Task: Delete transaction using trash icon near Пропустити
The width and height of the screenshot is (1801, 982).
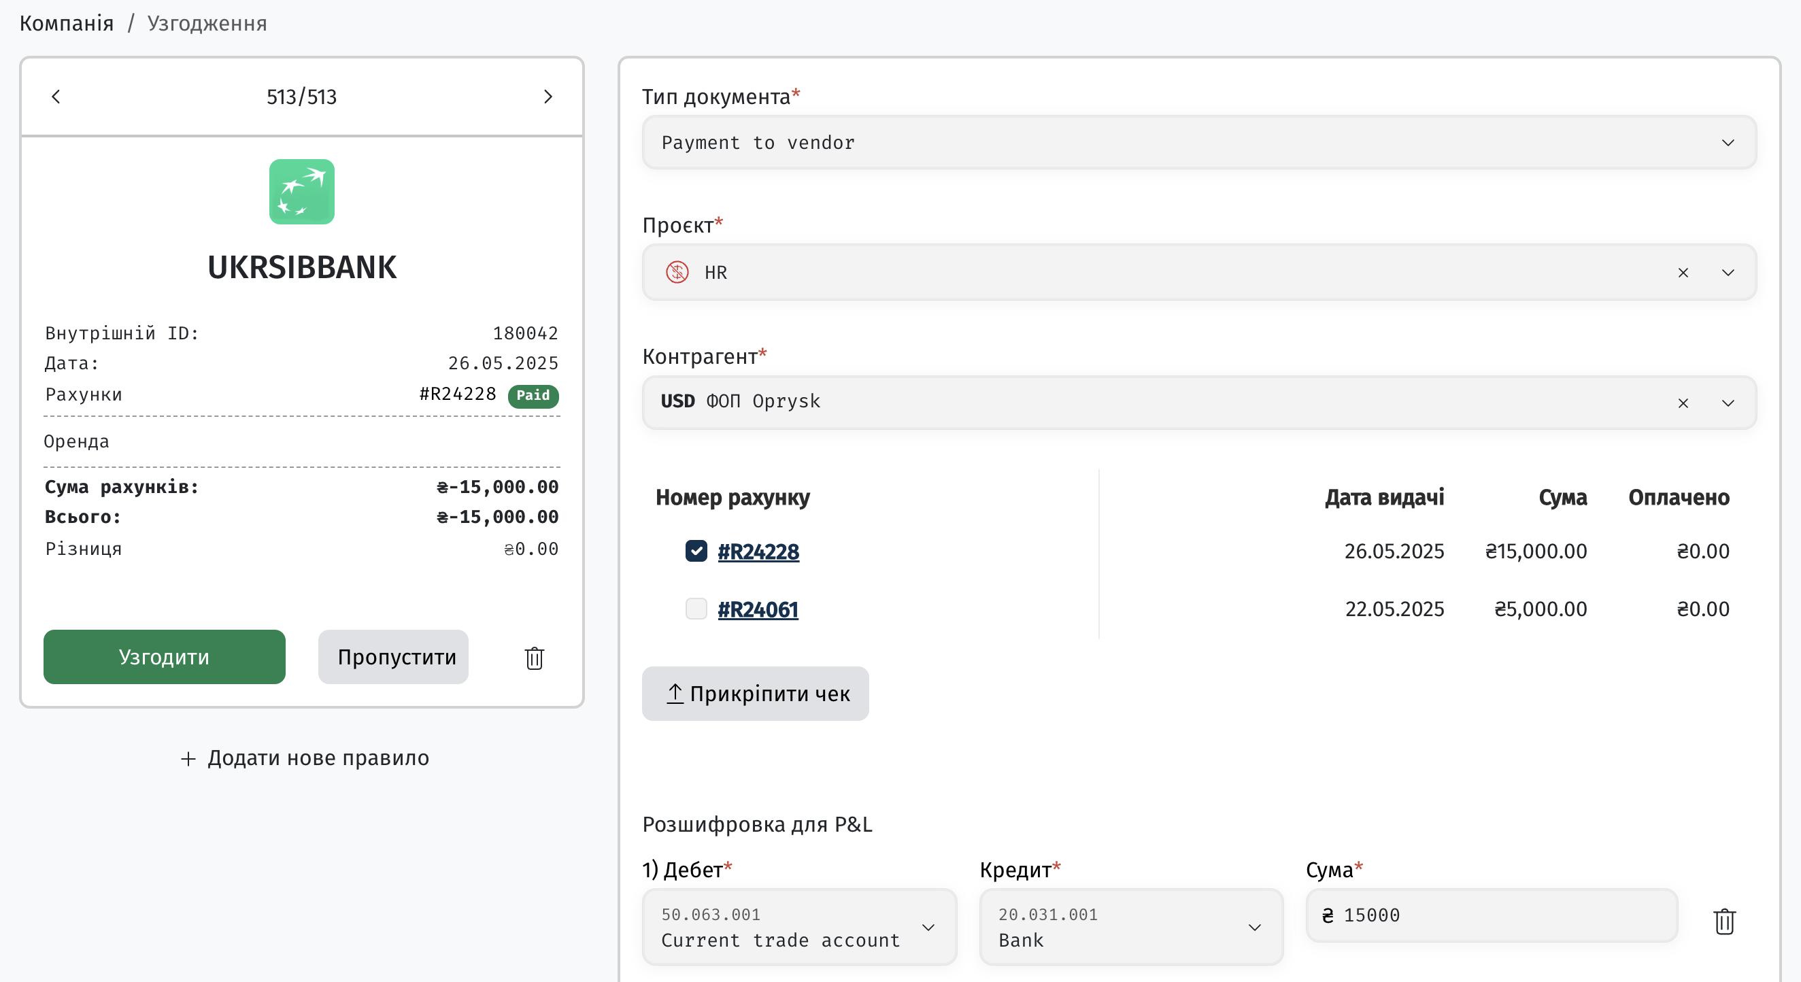Action: (x=534, y=658)
